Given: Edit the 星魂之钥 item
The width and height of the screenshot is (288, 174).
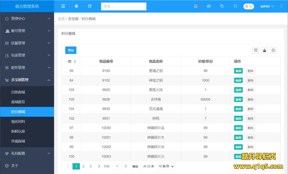Looking at the screenshot, I should pos(238,71).
